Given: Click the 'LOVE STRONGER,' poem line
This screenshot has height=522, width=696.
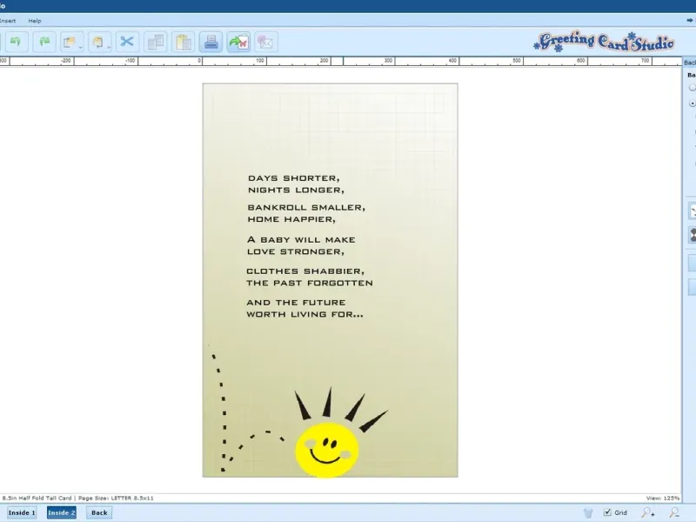Looking at the screenshot, I should click(x=296, y=251).
